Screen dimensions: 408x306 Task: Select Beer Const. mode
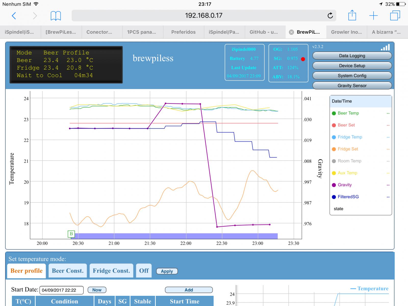[x=68, y=271]
